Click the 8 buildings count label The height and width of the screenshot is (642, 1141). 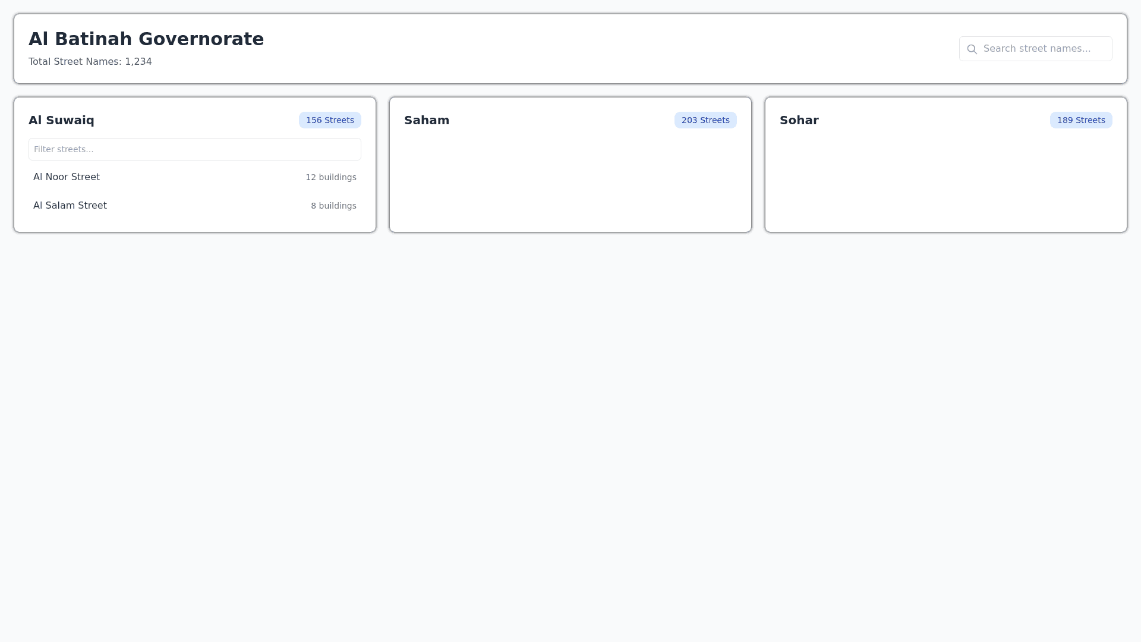pyautogui.click(x=333, y=206)
